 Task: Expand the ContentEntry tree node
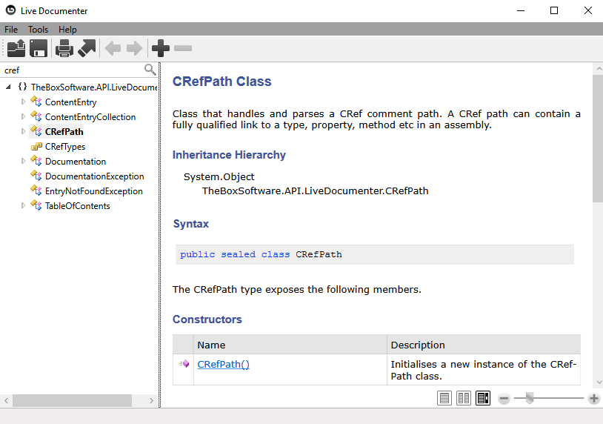click(x=23, y=102)
